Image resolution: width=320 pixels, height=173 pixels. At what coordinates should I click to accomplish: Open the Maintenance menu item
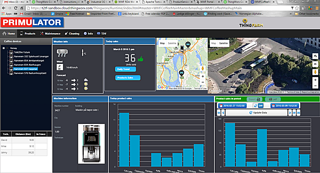click(50, 33)
